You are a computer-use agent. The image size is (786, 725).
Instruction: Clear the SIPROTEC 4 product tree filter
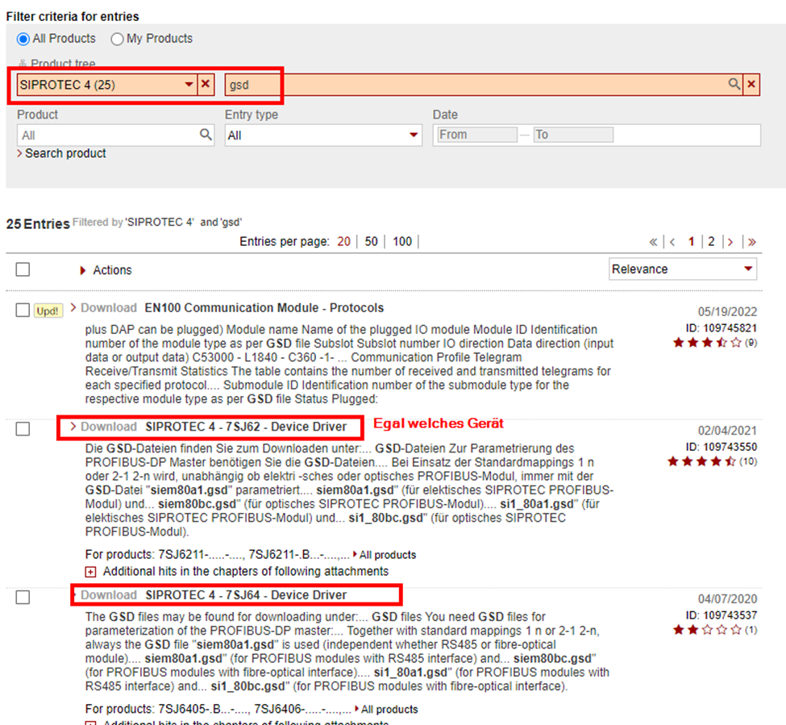pyautogui.click(x=206, y=84)
